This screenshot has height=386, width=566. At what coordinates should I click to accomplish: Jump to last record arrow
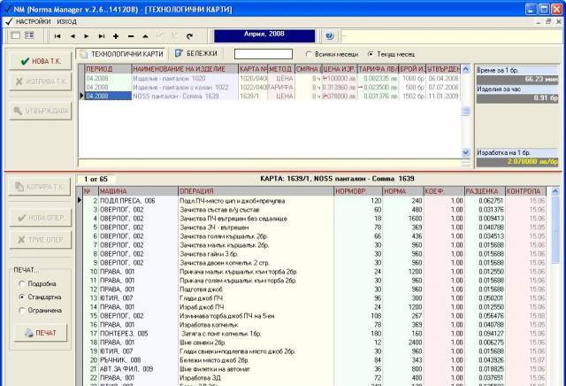pyautogui.click(x=102, y=36)
